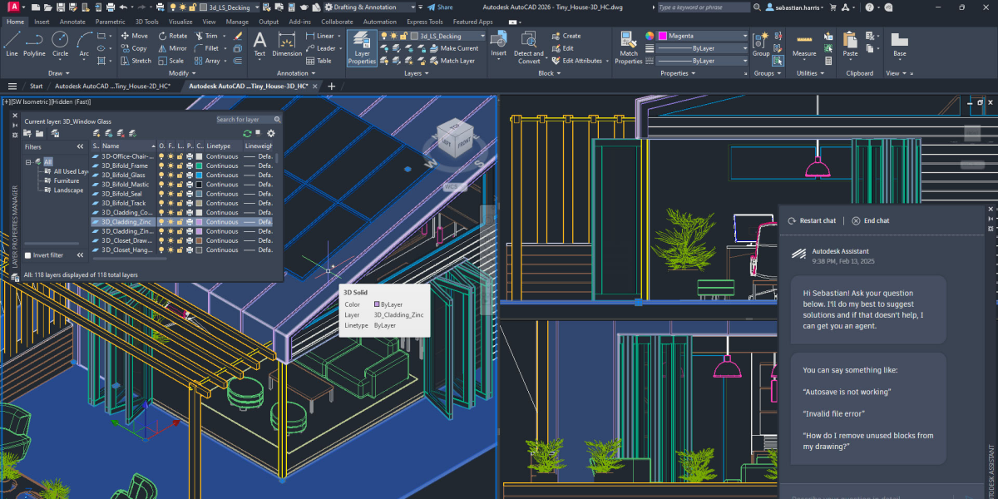Enable the Invert filter checkbox

coord(28,255)
